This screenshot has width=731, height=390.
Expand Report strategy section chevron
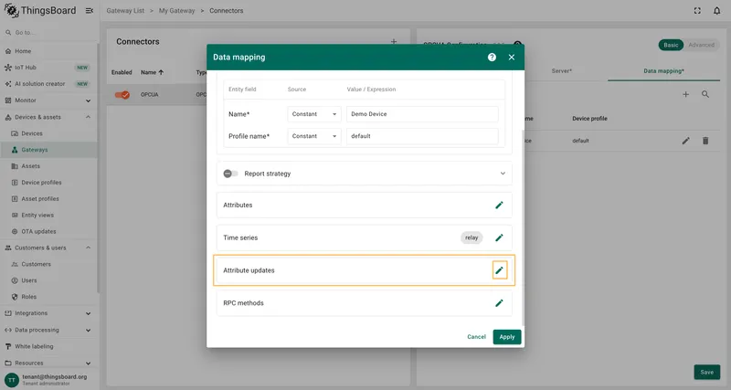(503, 174)
